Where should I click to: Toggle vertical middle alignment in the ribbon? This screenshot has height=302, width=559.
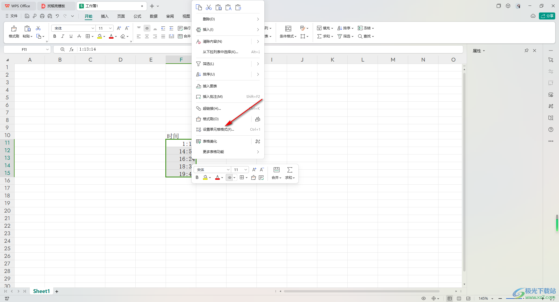pyautogui.click(x=147, y=28)
